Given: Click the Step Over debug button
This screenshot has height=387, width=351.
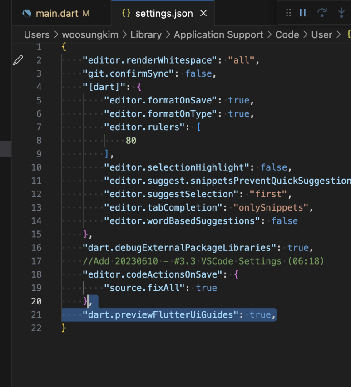Looking at the screenshot, I should coord(322,13).
